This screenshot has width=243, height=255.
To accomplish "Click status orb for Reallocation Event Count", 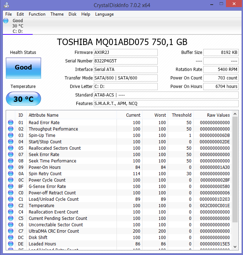I will point(11,212).
